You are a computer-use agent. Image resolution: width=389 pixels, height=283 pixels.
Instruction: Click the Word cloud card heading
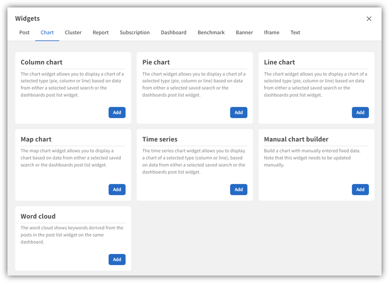coord(38,216)
